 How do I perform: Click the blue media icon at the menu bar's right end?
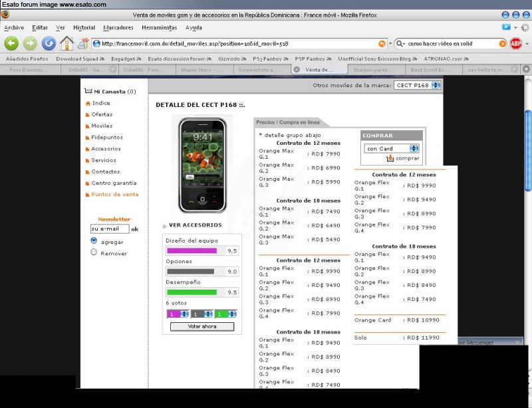pos(506,27)
